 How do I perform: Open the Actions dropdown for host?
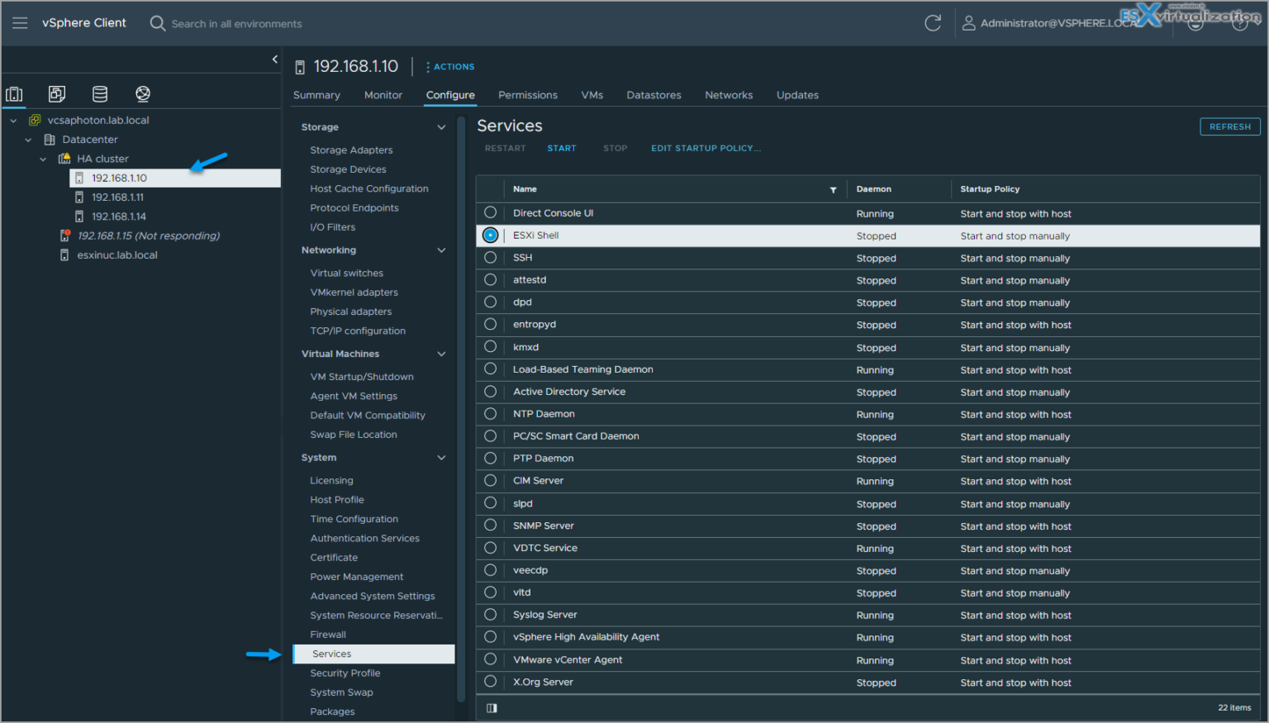click(x=450, y=67)
